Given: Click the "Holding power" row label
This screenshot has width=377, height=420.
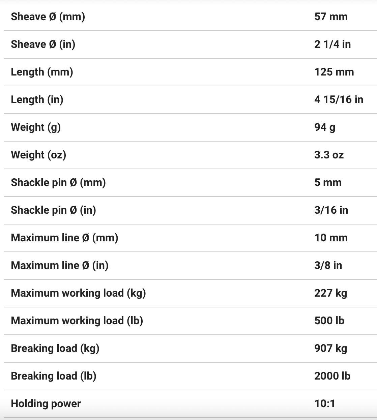Looking at the screenshot, I should [46, 403].
